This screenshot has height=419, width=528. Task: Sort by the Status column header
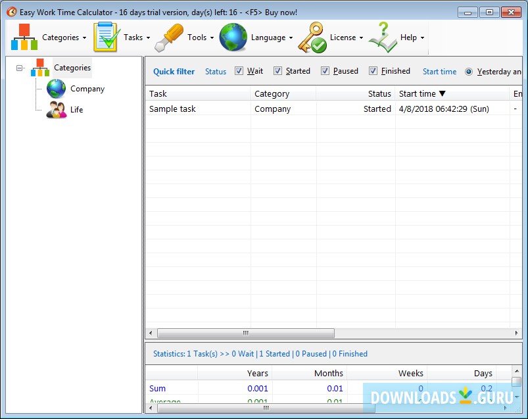(x=356, y=93)
